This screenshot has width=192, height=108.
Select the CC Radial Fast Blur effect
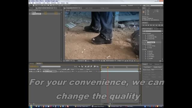tap(152, 37)
